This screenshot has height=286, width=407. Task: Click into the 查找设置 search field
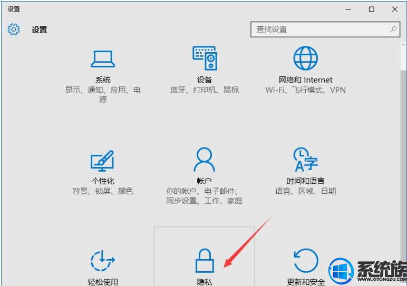(x=325, y=29)
